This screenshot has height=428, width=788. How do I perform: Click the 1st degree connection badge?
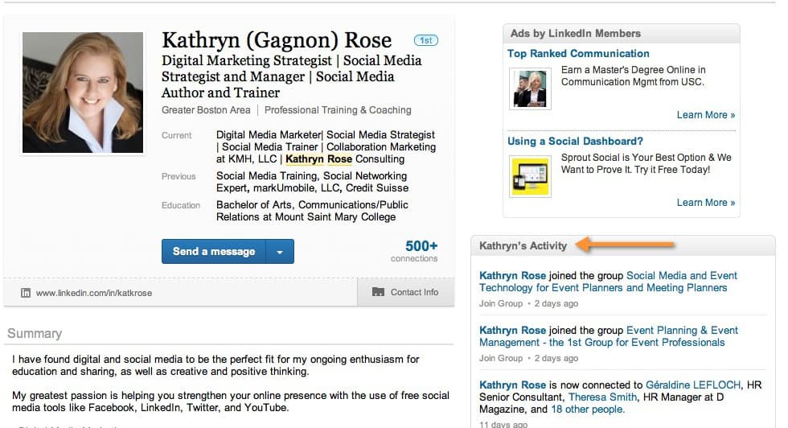(425, 39)
